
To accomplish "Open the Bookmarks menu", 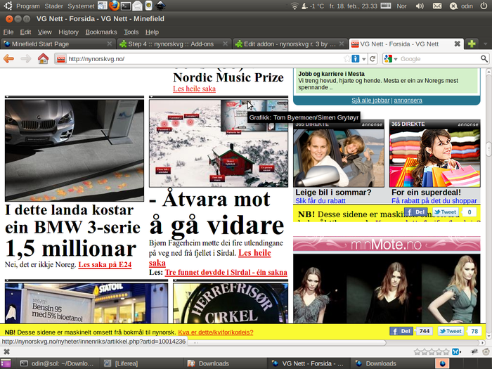I will (x=101, y=32).
